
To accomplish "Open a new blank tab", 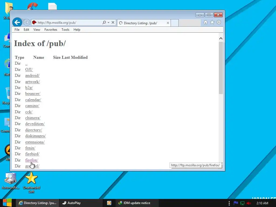I will (175, 23).
